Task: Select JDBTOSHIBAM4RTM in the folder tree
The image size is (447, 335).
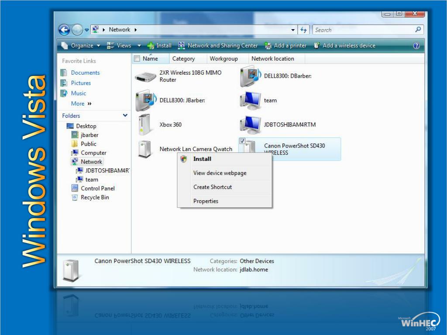Action: point(107,171)
